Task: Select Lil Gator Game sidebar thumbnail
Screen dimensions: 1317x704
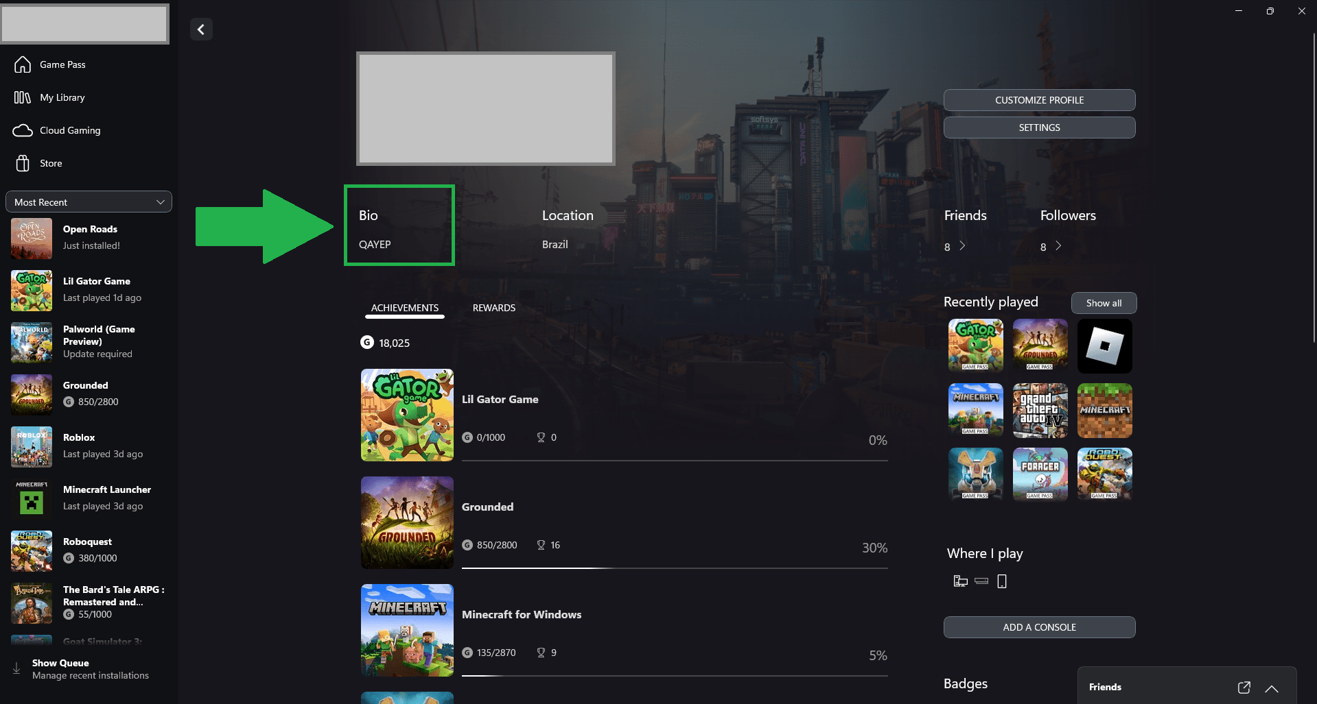Action: (x=32, y=290)
